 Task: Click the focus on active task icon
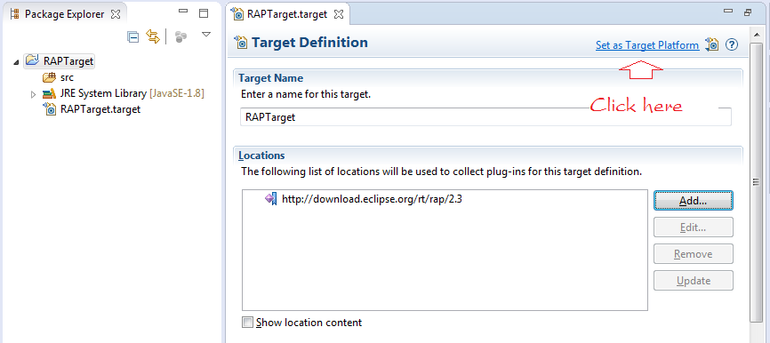click(181, 36)
